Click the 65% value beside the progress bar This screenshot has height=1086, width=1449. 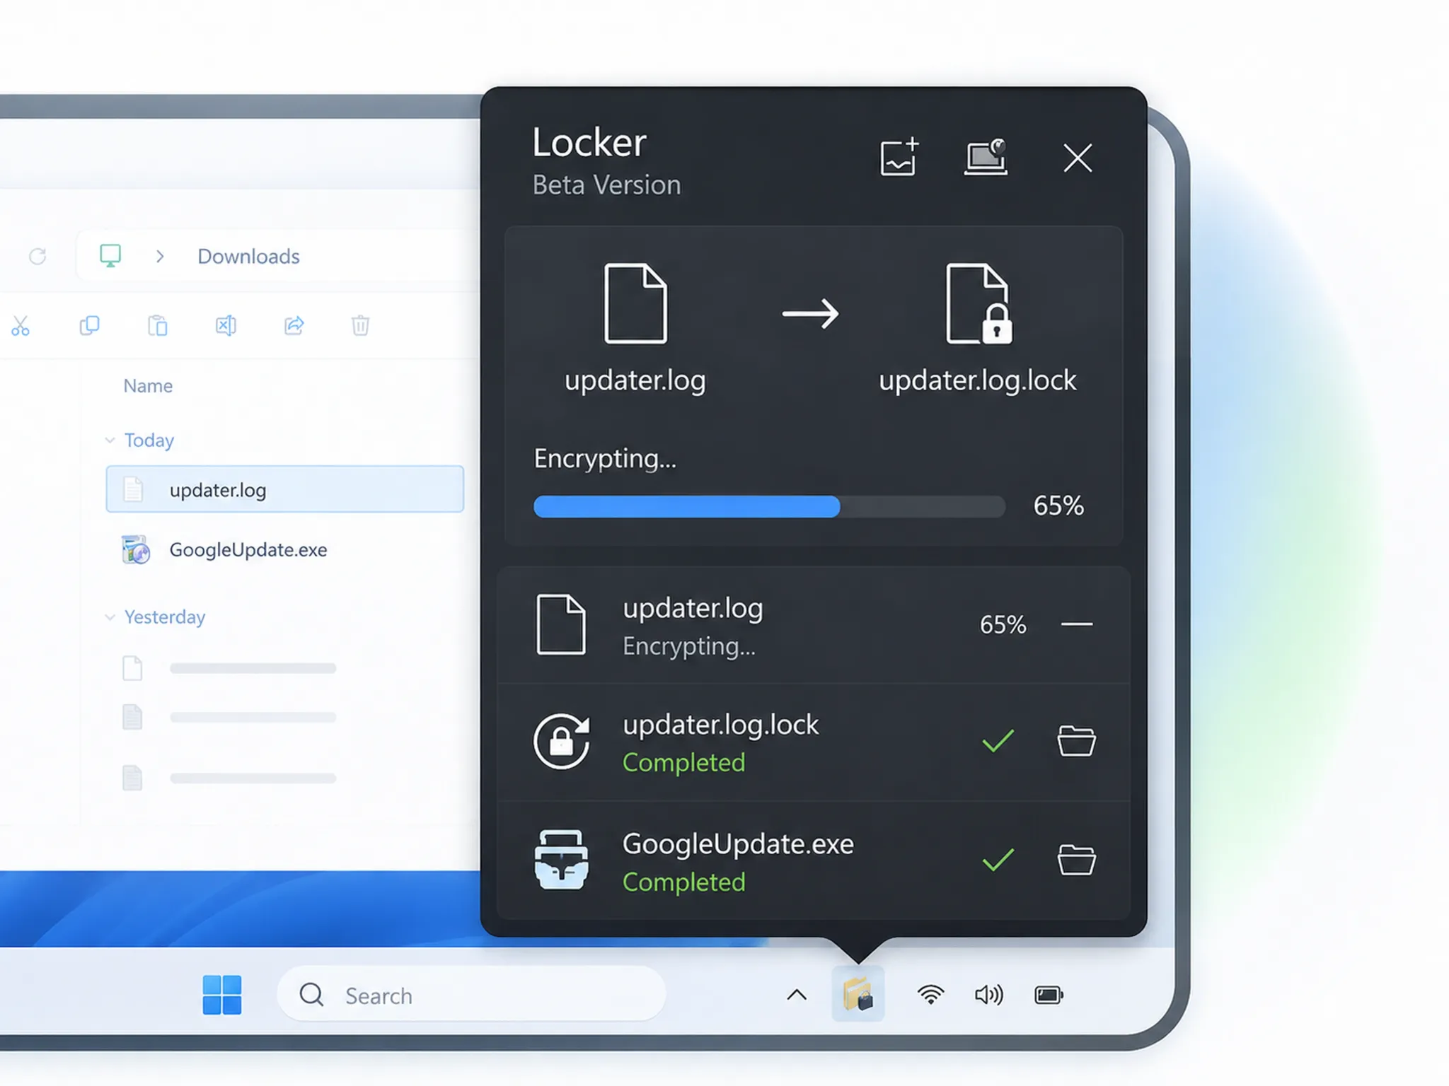pos(1058,506)
